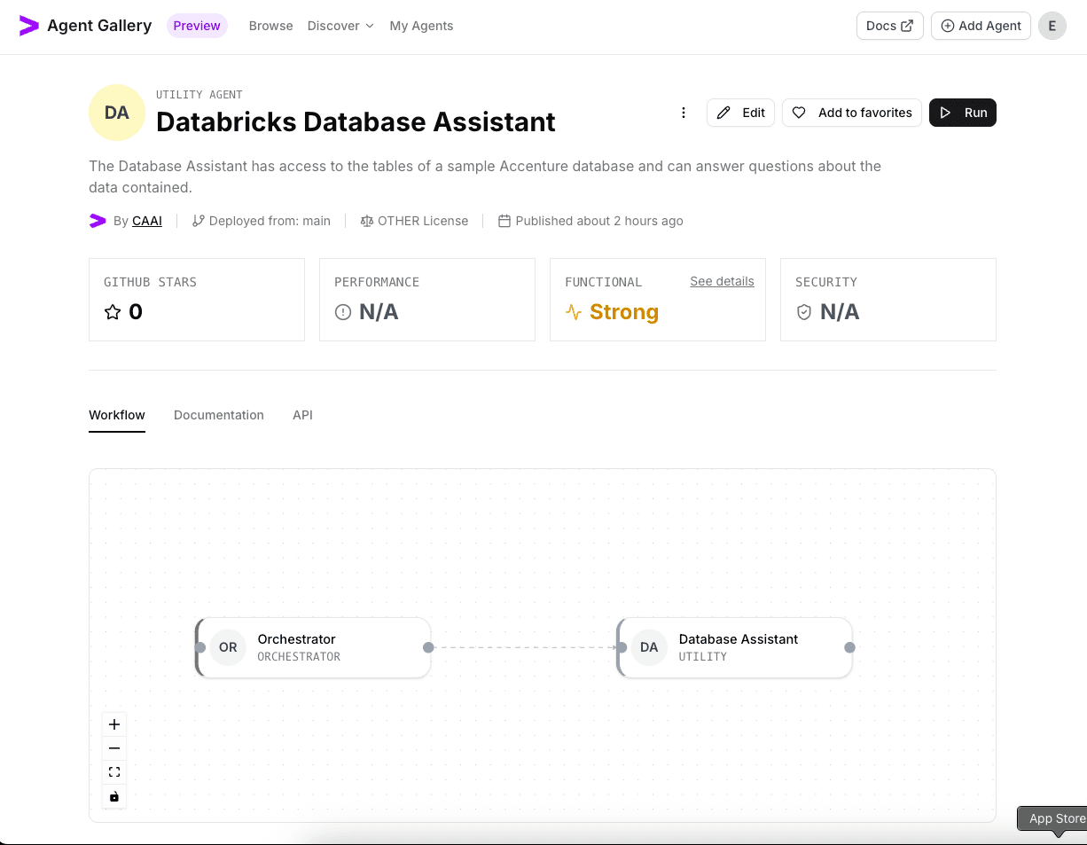The width and height of the screenshot is (1087, 845).
Task: Open the Discover dropdown menu
Action: pos(340,26)
